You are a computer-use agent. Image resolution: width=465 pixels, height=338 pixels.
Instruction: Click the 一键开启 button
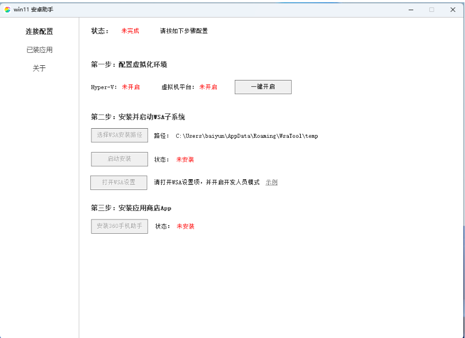click(263, 87)
